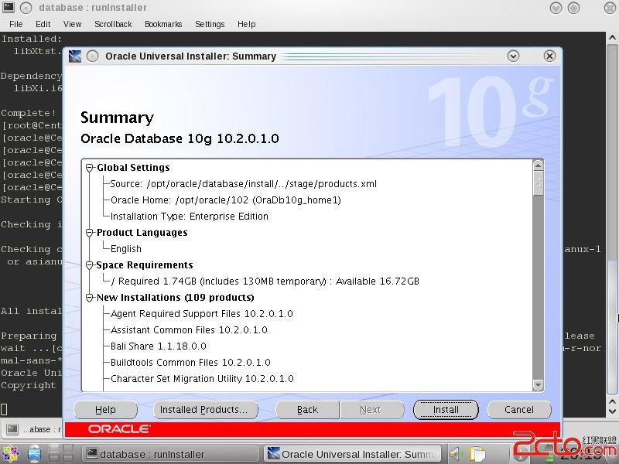Click the round sticky button on installer title bar
Viewport: 619px width, 464px height.
(92, 56)
